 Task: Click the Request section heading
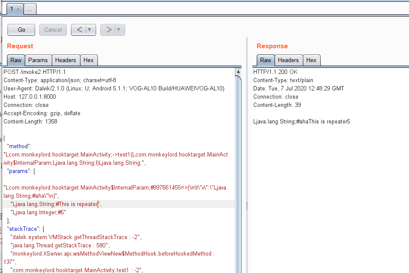coord(20,46)
